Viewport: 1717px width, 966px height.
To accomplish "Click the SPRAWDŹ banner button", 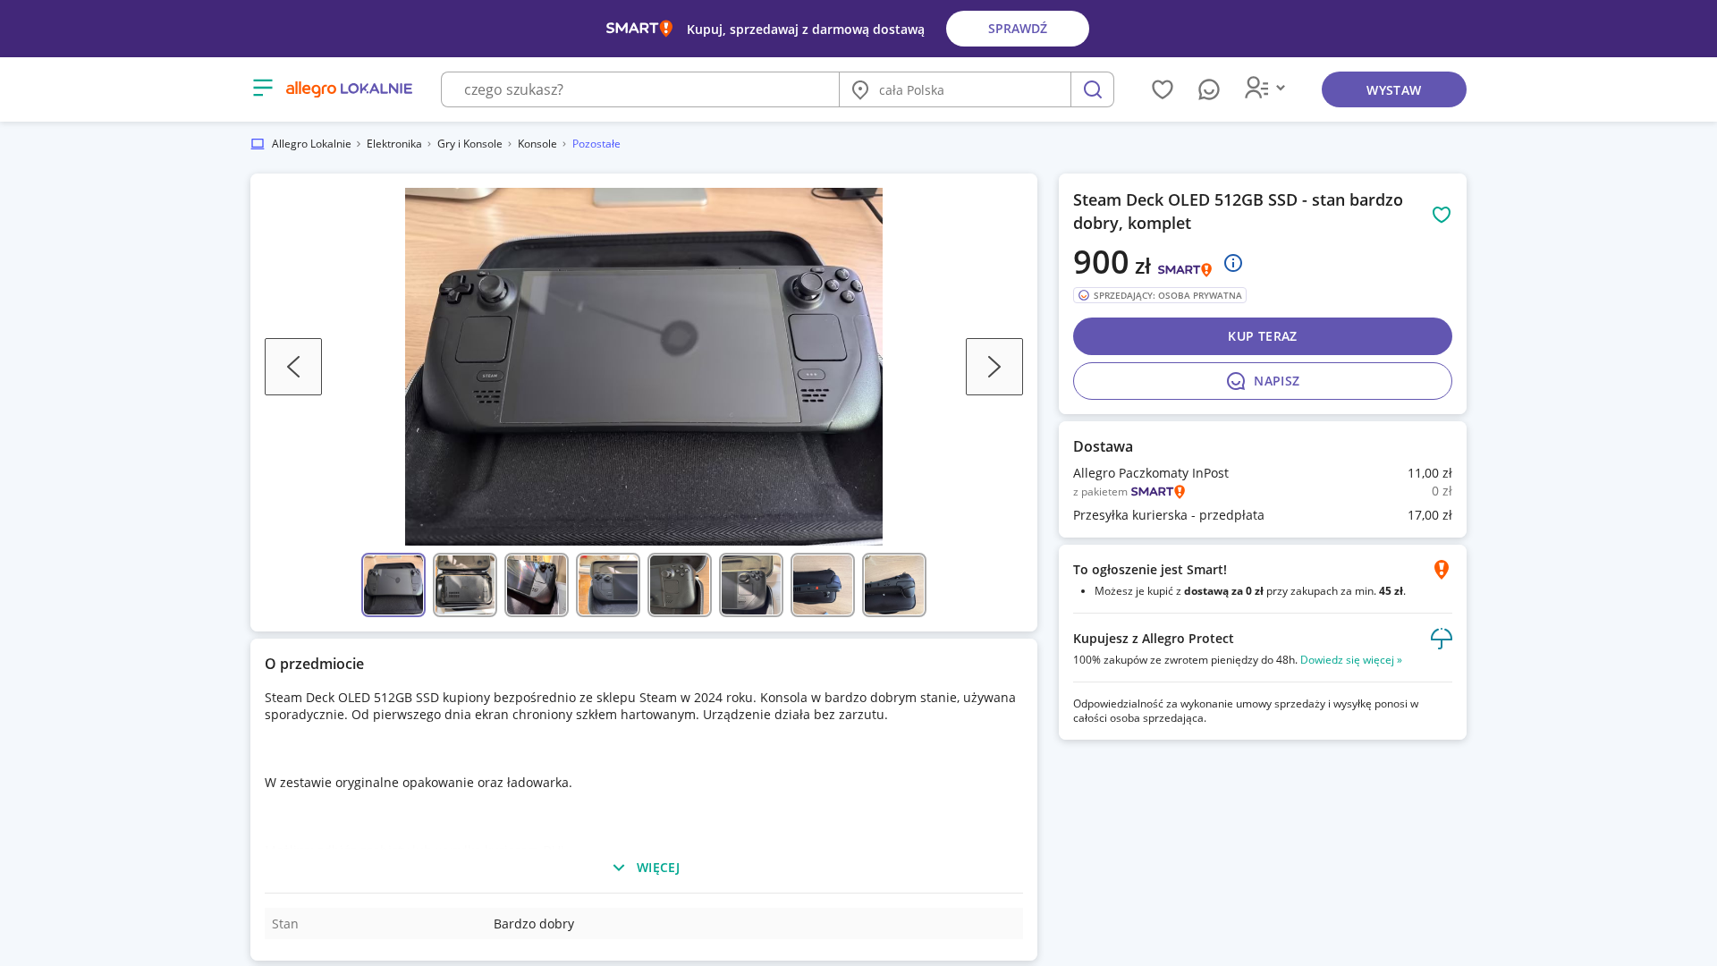I will 1018,29.
